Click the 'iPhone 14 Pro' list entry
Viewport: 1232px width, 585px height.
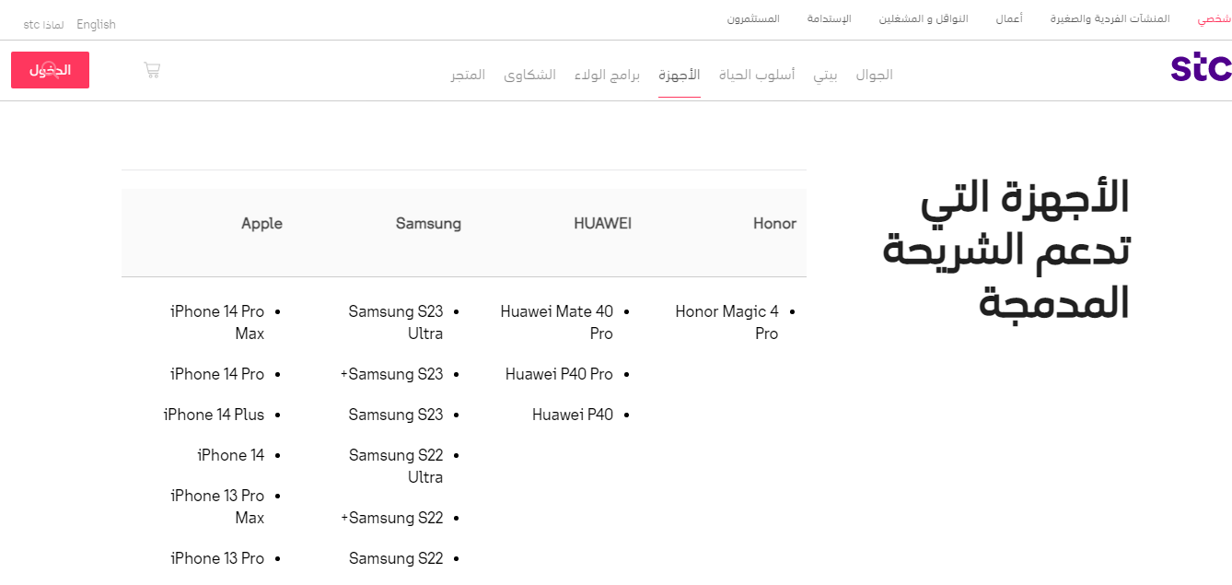tap(217, 374)
